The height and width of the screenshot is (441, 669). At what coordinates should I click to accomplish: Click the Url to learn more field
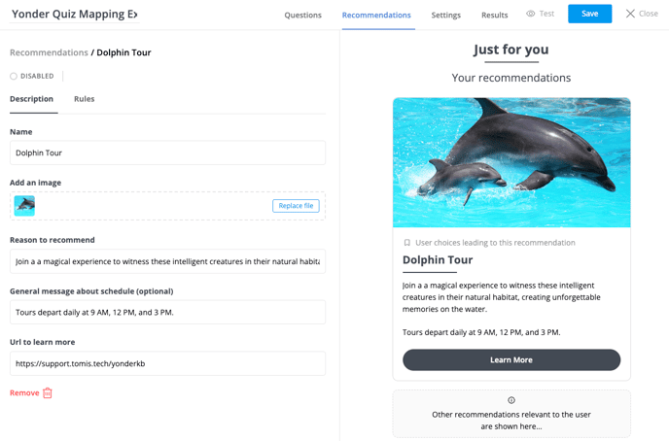point(167,363)
